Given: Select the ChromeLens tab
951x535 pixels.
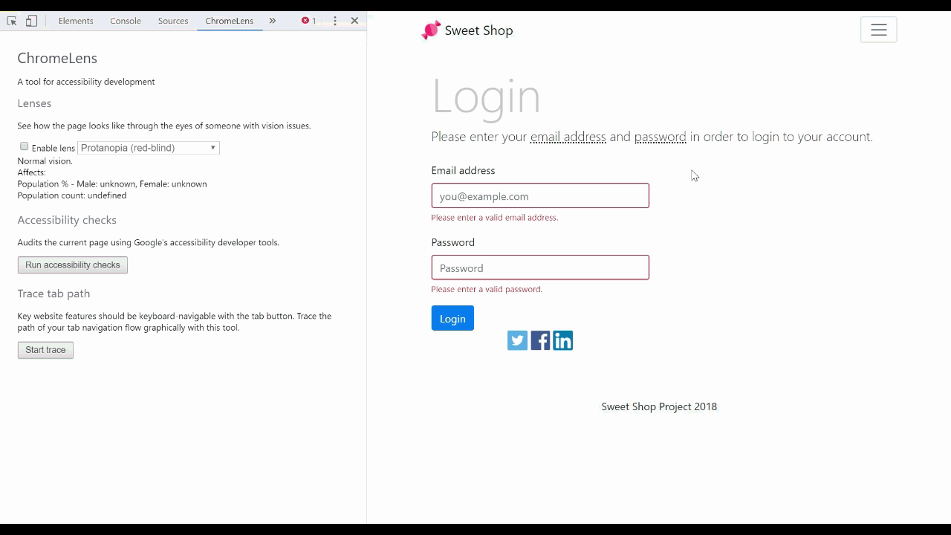Looking at the screenshot, I should click(x=230, y=21).
